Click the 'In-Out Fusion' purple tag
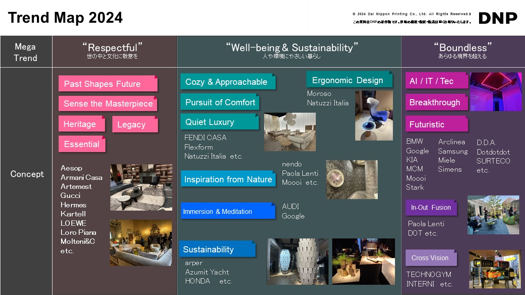525x295 pixels. (x=431, y=208)
